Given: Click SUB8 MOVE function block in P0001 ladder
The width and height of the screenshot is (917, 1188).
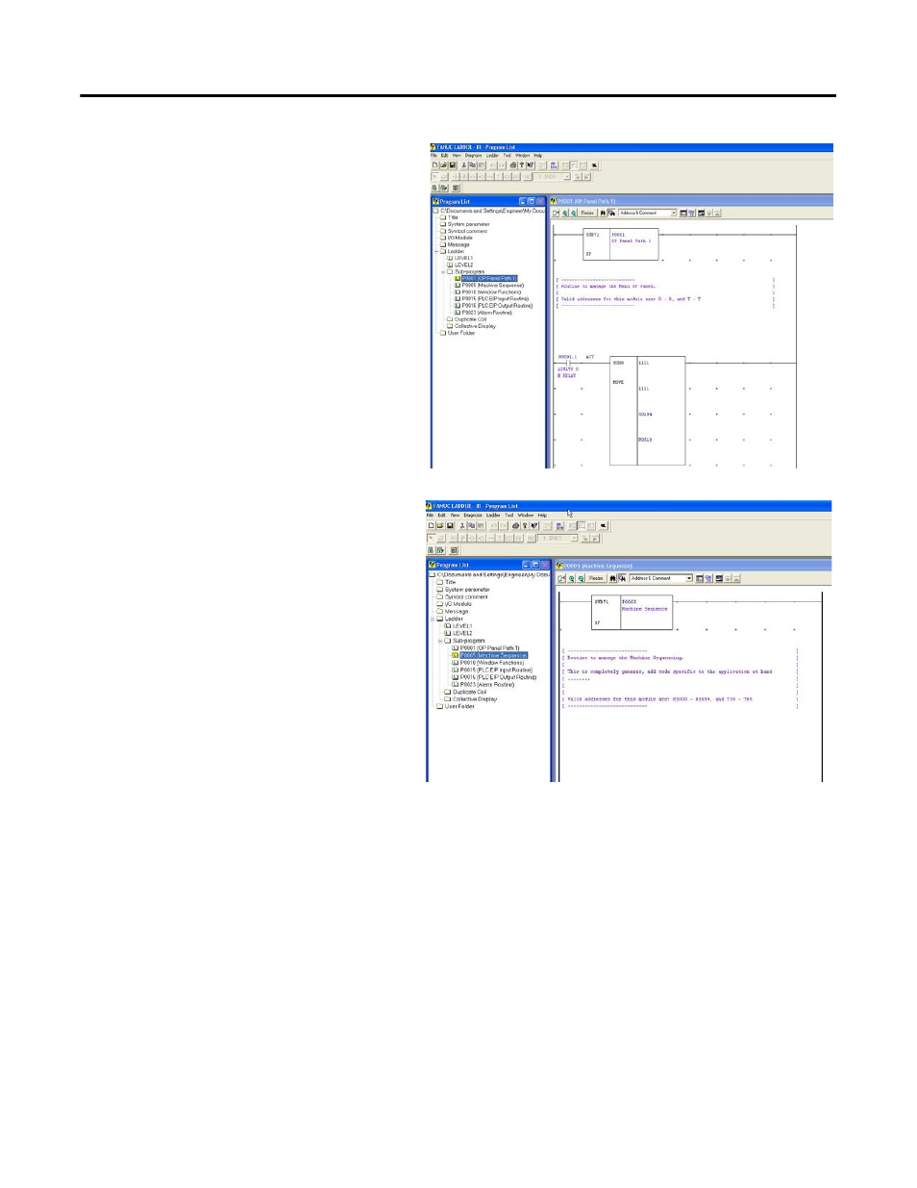Looking at the screenshot, I should click(x=648, y=411).
